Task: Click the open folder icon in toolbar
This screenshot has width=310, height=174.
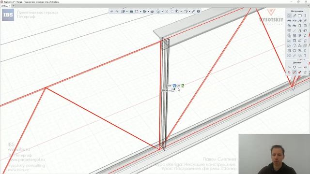Action: (x=131, y=12)
